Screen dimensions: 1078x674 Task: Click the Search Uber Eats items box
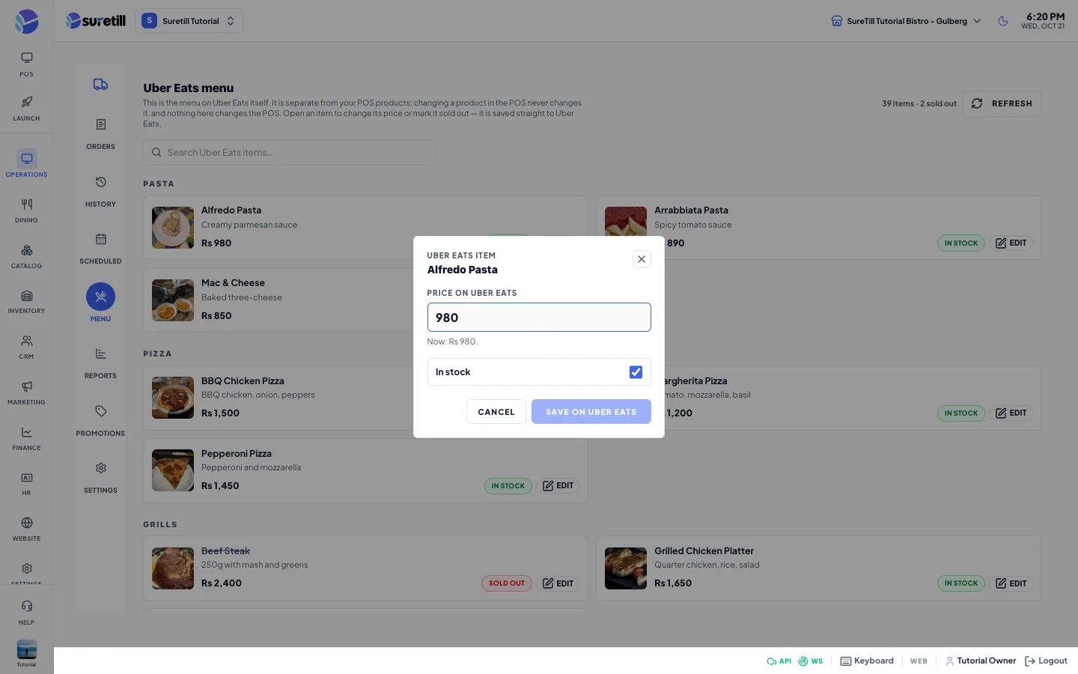290,152
